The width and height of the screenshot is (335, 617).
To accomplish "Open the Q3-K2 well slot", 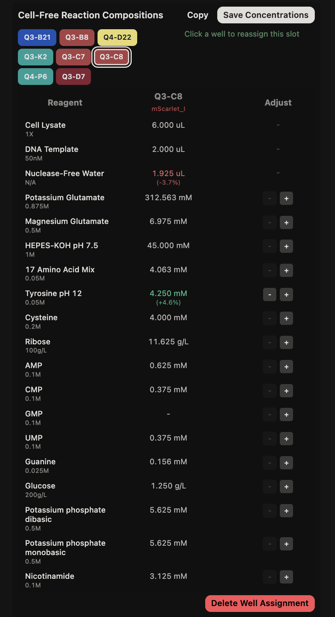I will pyautogui.click(x=35, y=57).
